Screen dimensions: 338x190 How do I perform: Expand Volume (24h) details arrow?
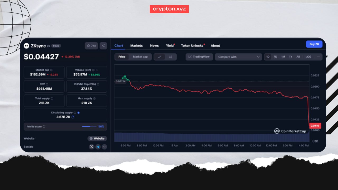tap(97, 70)
